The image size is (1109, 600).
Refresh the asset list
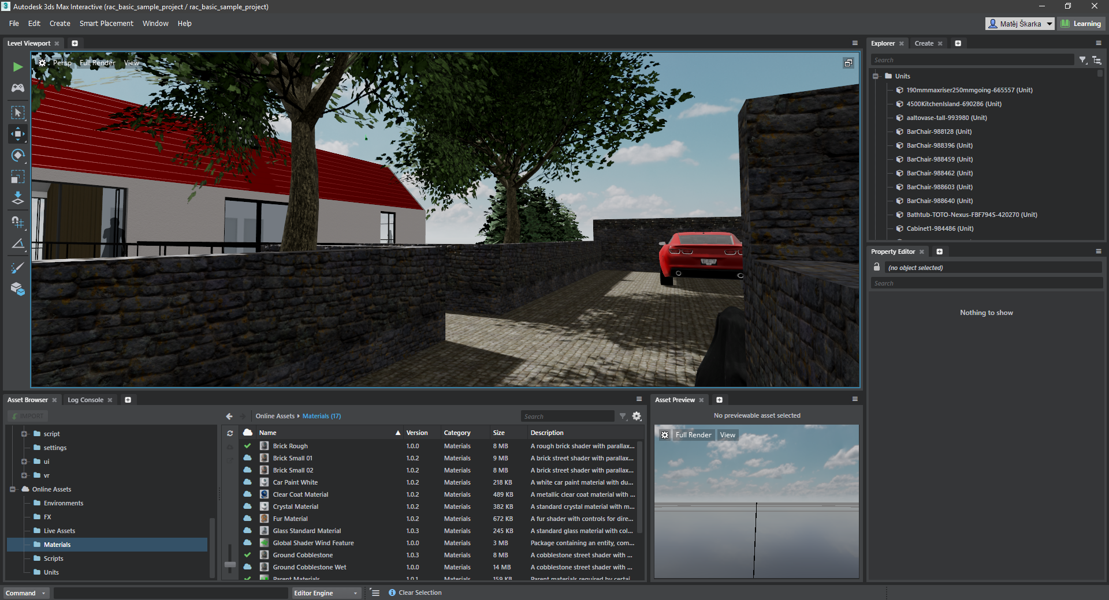click(230, 433)
